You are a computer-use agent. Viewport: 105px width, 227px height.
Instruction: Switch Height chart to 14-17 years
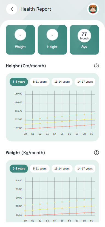tap(85, 82)
